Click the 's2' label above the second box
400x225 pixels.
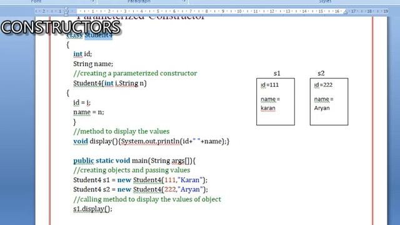pos(321,74)
